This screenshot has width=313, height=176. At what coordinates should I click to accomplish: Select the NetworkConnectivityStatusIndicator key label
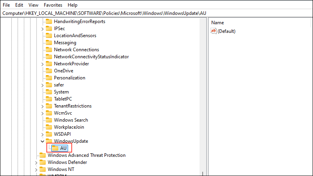coord(91,57)
